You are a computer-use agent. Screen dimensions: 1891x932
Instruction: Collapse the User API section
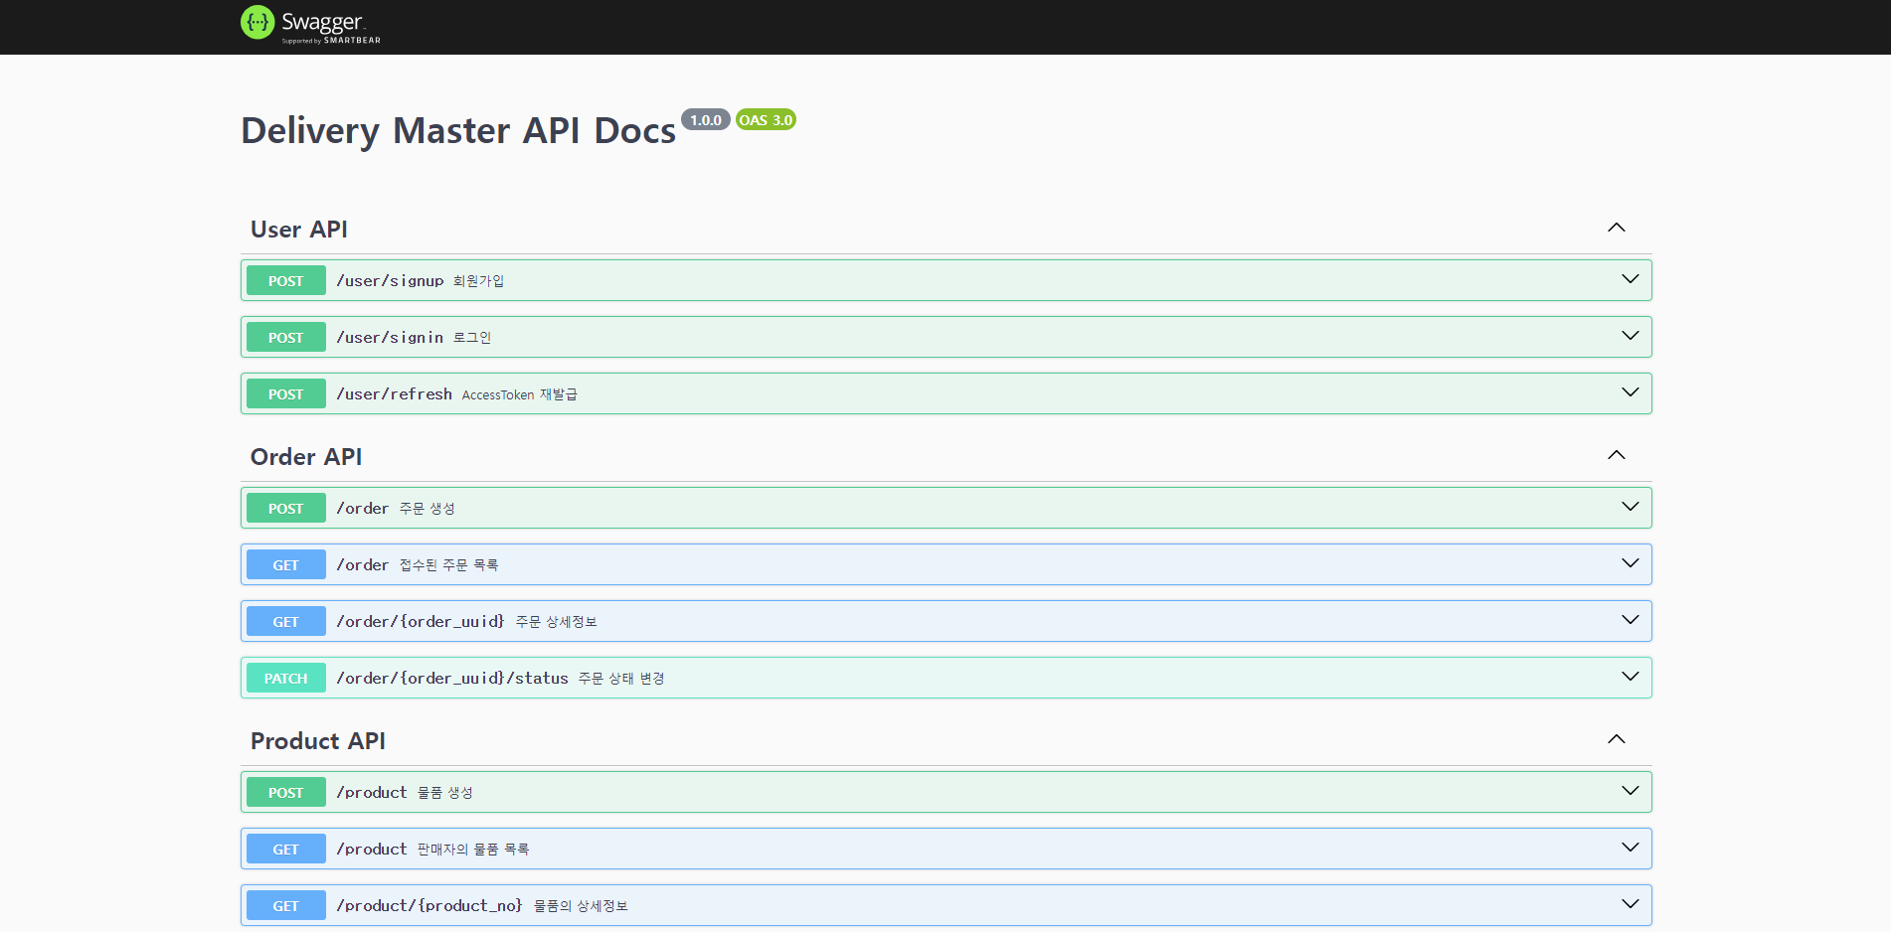click(1616, 228)
